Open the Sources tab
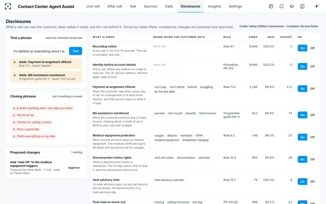Viewport: 326px width, 204px height. click(151, 6)
